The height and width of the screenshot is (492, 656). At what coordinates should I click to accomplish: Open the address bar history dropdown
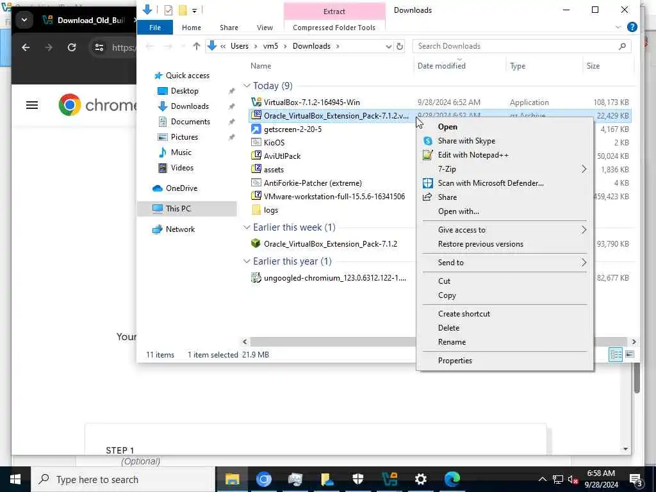tap(389, 46)
